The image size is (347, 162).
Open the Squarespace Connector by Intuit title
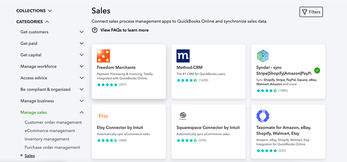(208, 127)
